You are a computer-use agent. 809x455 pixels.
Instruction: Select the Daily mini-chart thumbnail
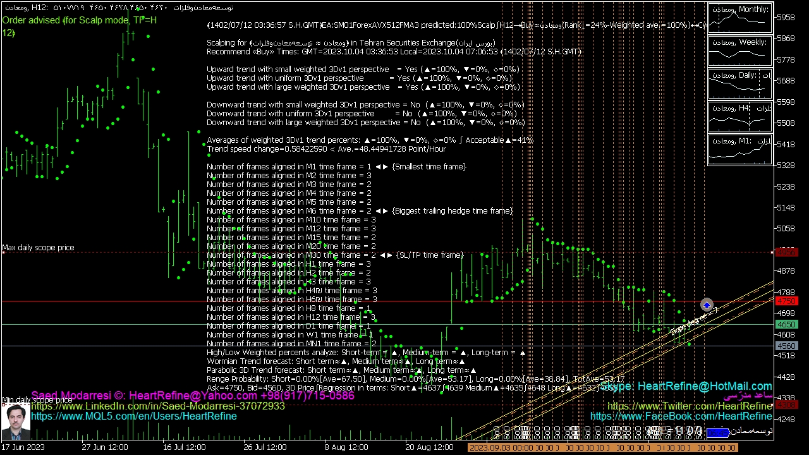coord(740,85)
